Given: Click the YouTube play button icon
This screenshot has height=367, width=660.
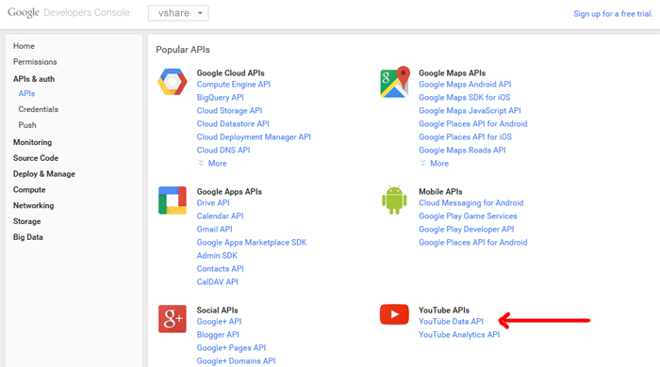Looking at the screenshot, I should (x=394, y=314).
